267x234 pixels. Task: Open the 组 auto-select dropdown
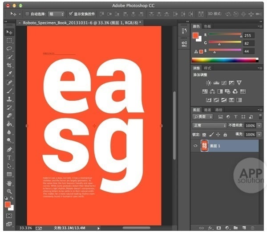tap(56, 14)
